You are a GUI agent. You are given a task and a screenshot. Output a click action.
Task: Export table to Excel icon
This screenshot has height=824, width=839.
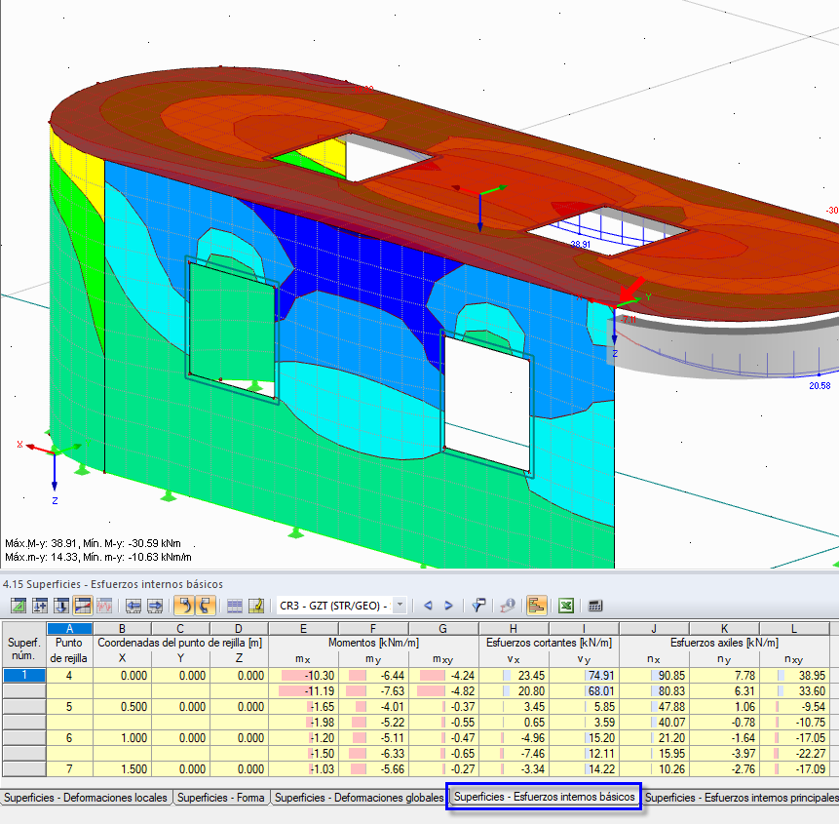coord(565,606)
